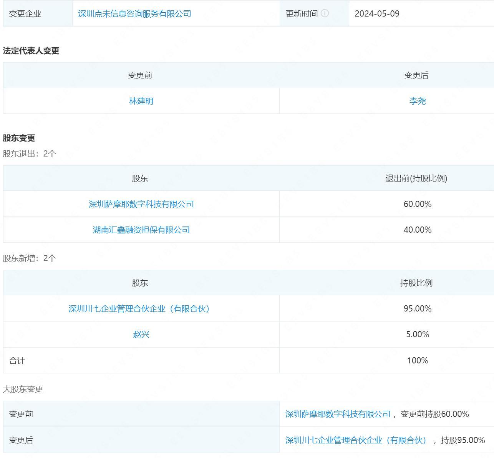Screen dimensions: 494x458
Task: Open exited shareholder 深圳萨摩耶数字科技有限公司 in the 股东退出 table
Action: tap(141, 204)
